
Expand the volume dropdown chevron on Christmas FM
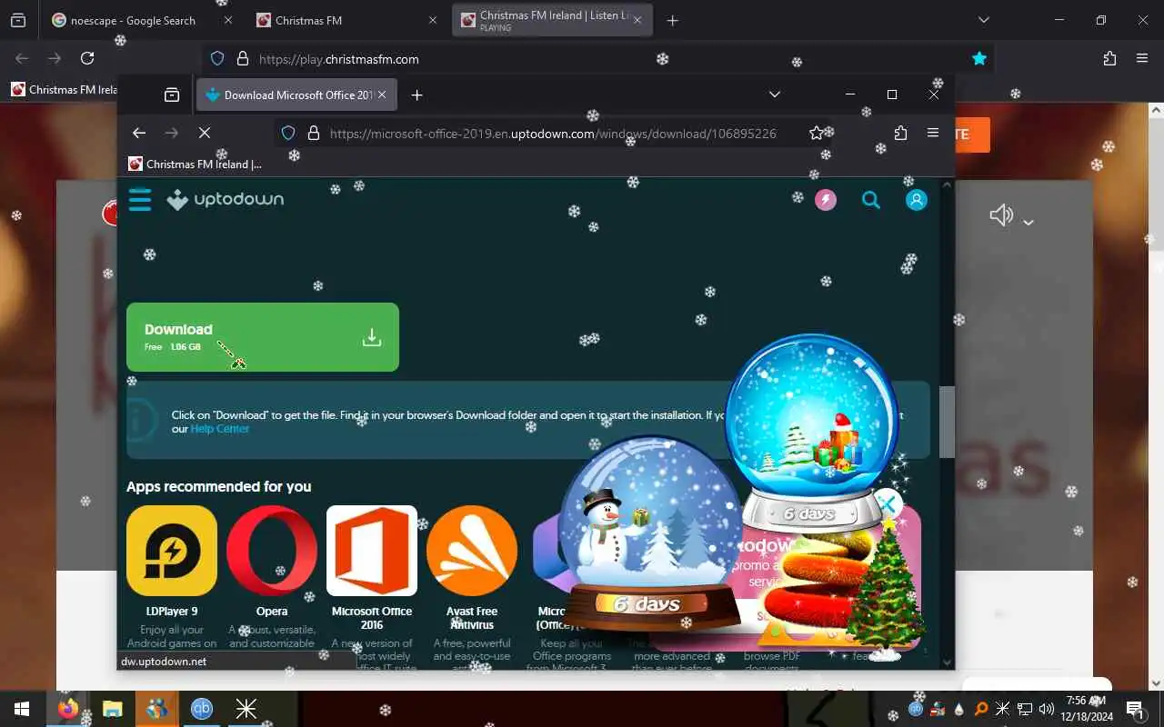[1029, 223]
